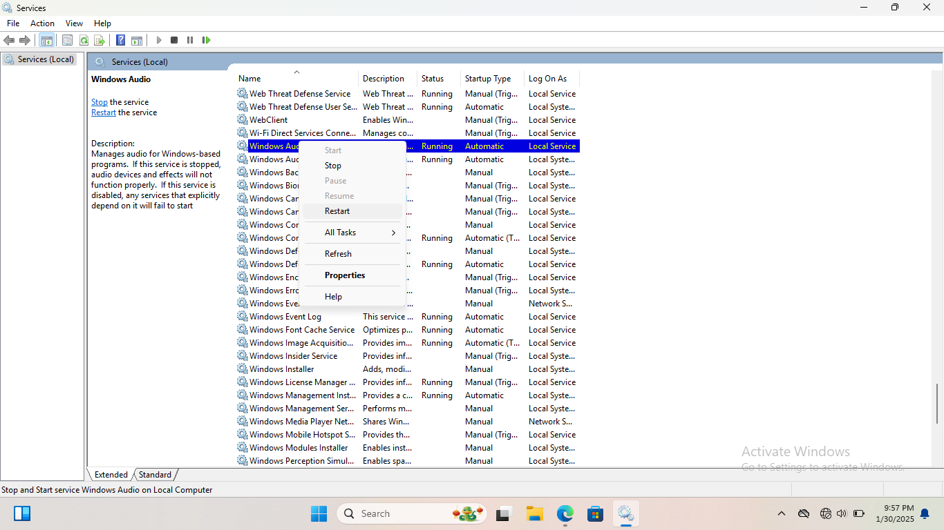944x530 pixels.
Task: Click the Stop Service square icon
Action: (x=174, y=40)
